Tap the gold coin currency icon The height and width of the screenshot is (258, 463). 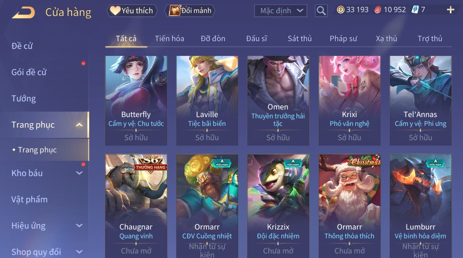coord(340,10)
